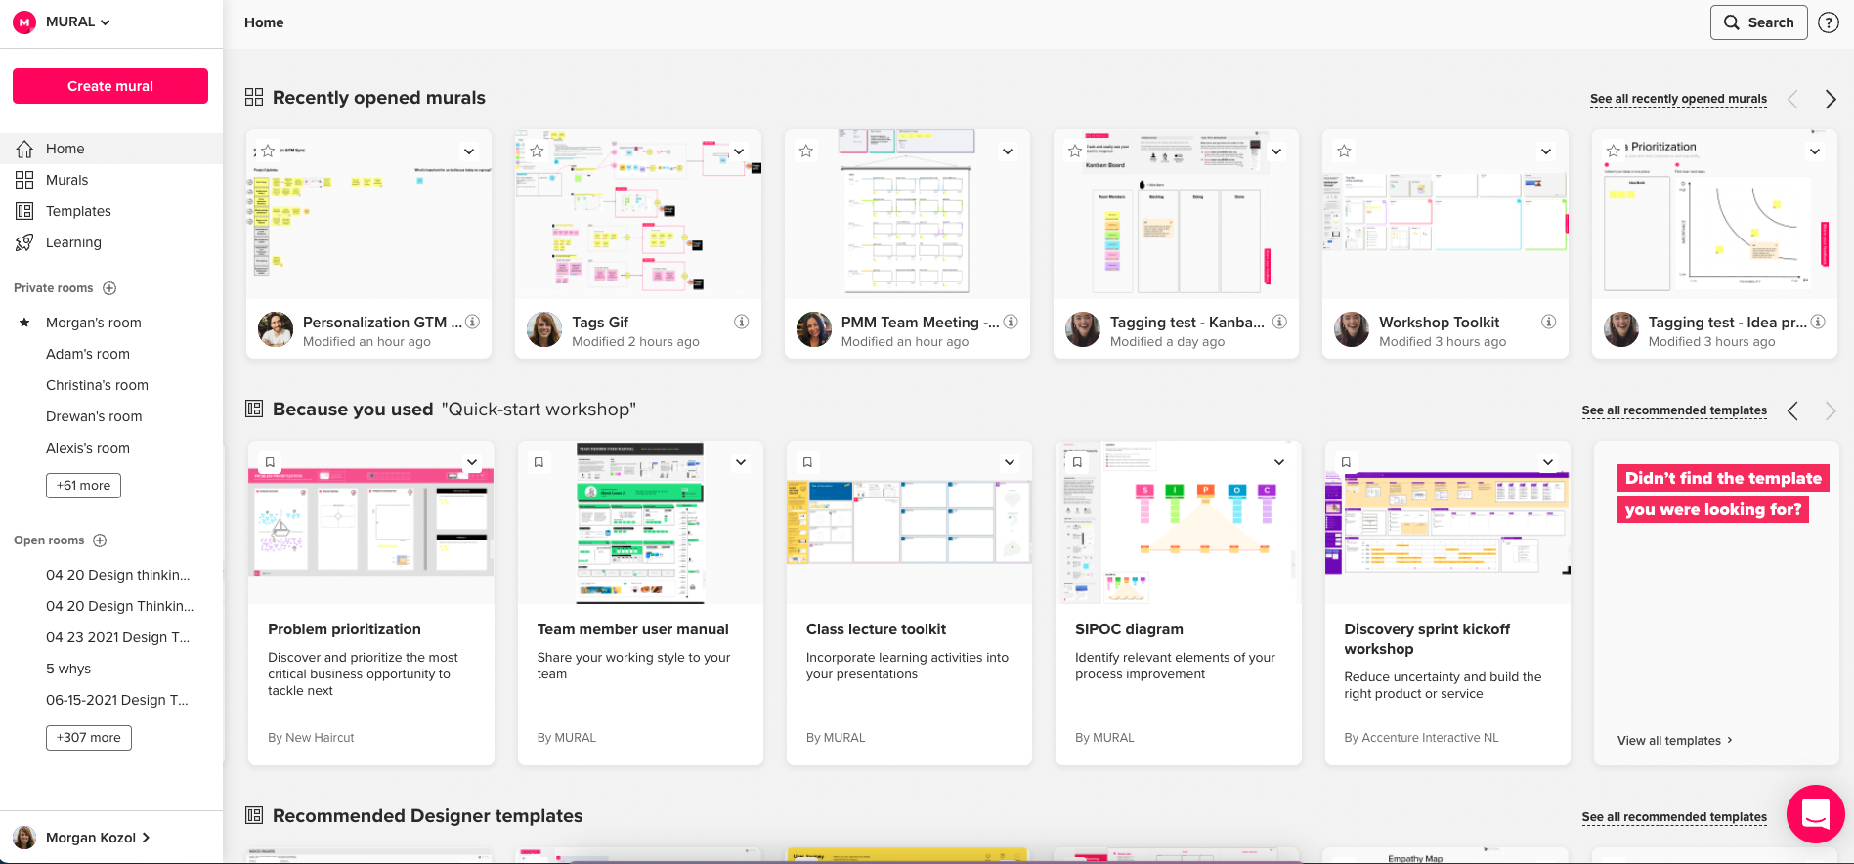Star the Tagging test - Idea prioritization mural

1614,151
